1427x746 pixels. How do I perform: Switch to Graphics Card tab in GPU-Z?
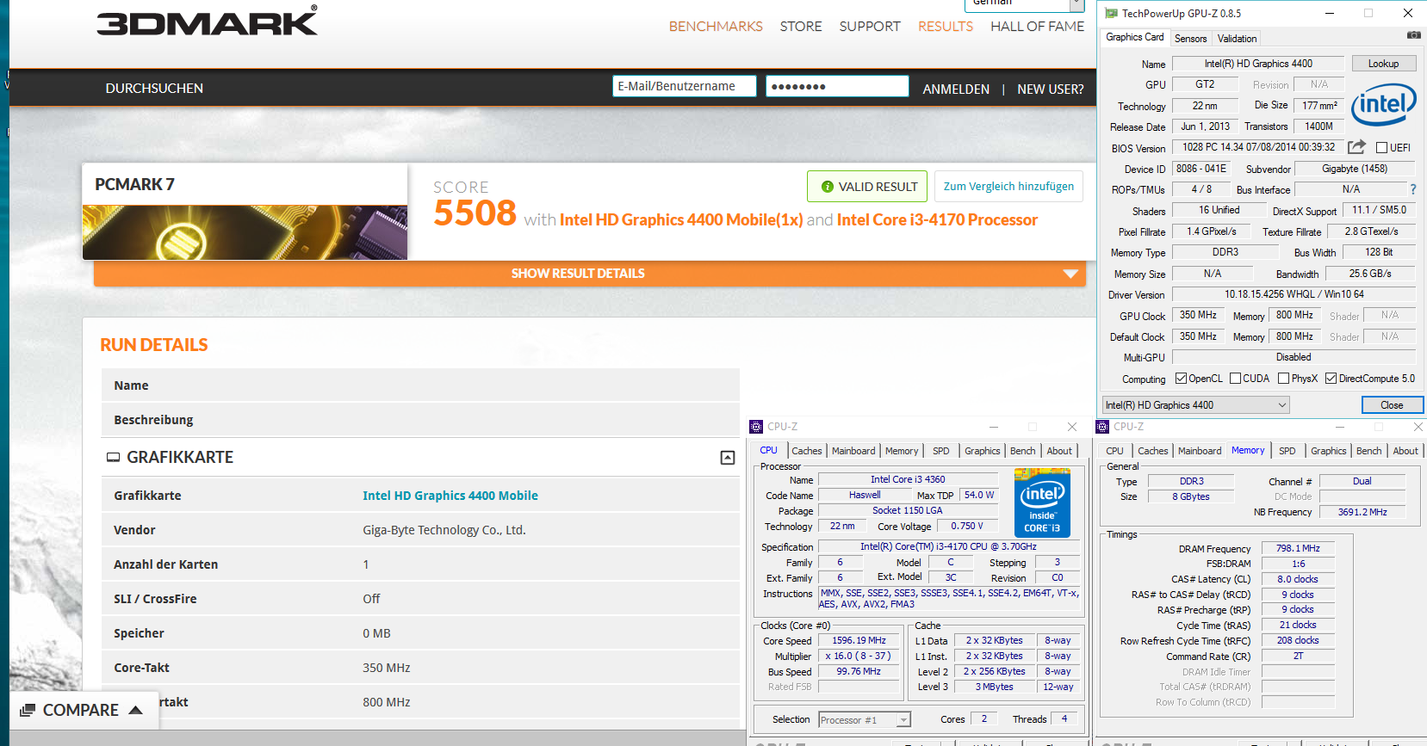1134,37
